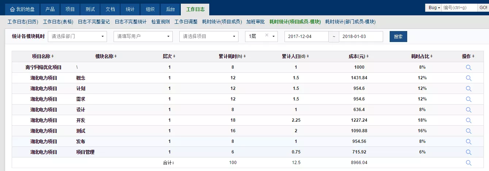Sort table by 累计人日(d) column
This screenshot has height=171, width=489.
pos(296,56)
